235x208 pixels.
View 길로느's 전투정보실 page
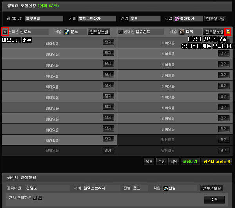pyautogui.click(x=99, y=32)
